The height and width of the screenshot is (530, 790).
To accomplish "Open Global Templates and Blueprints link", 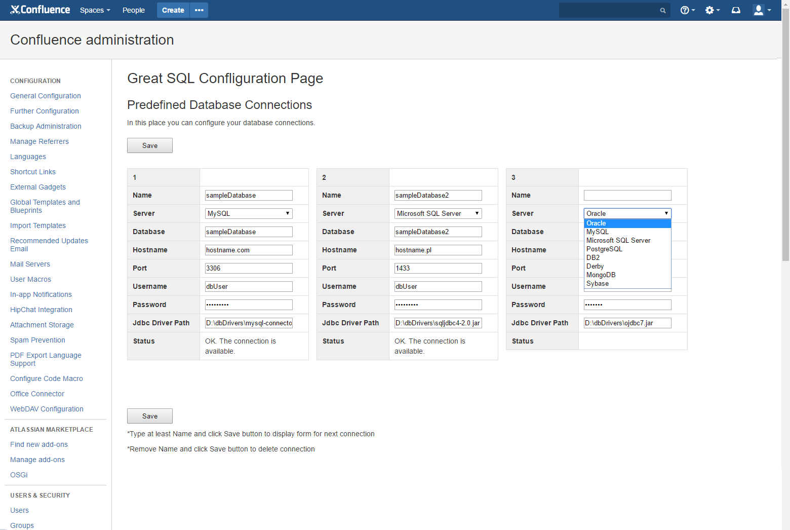I will click(x=45, y=206).
